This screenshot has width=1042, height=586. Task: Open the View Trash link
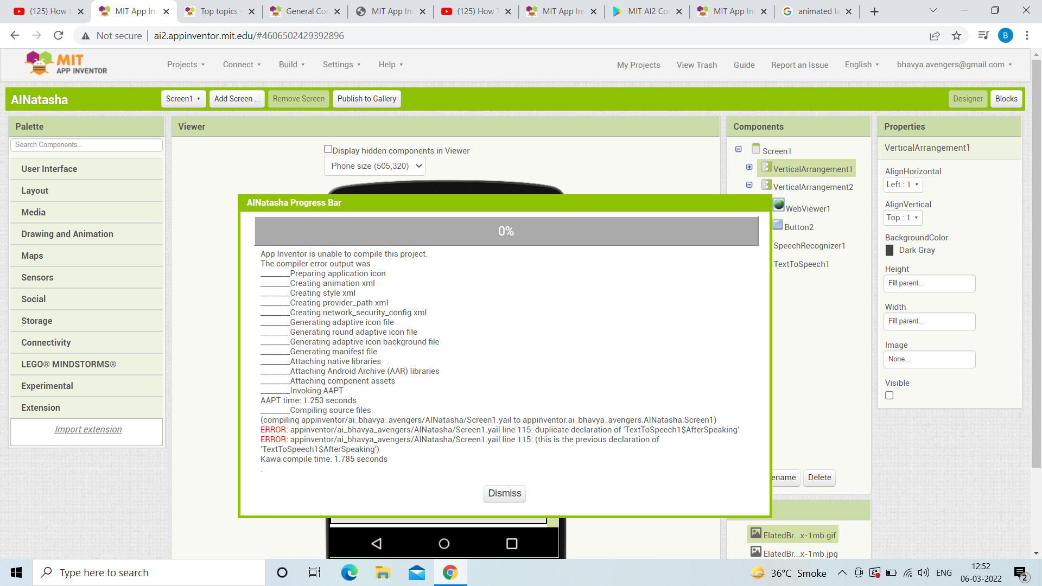(x=697, y=65)
